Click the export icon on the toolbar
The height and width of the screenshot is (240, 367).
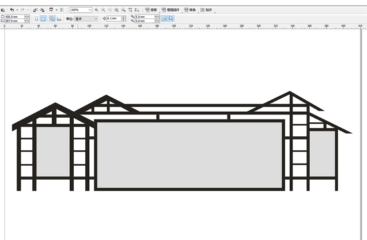click(42, 10)
